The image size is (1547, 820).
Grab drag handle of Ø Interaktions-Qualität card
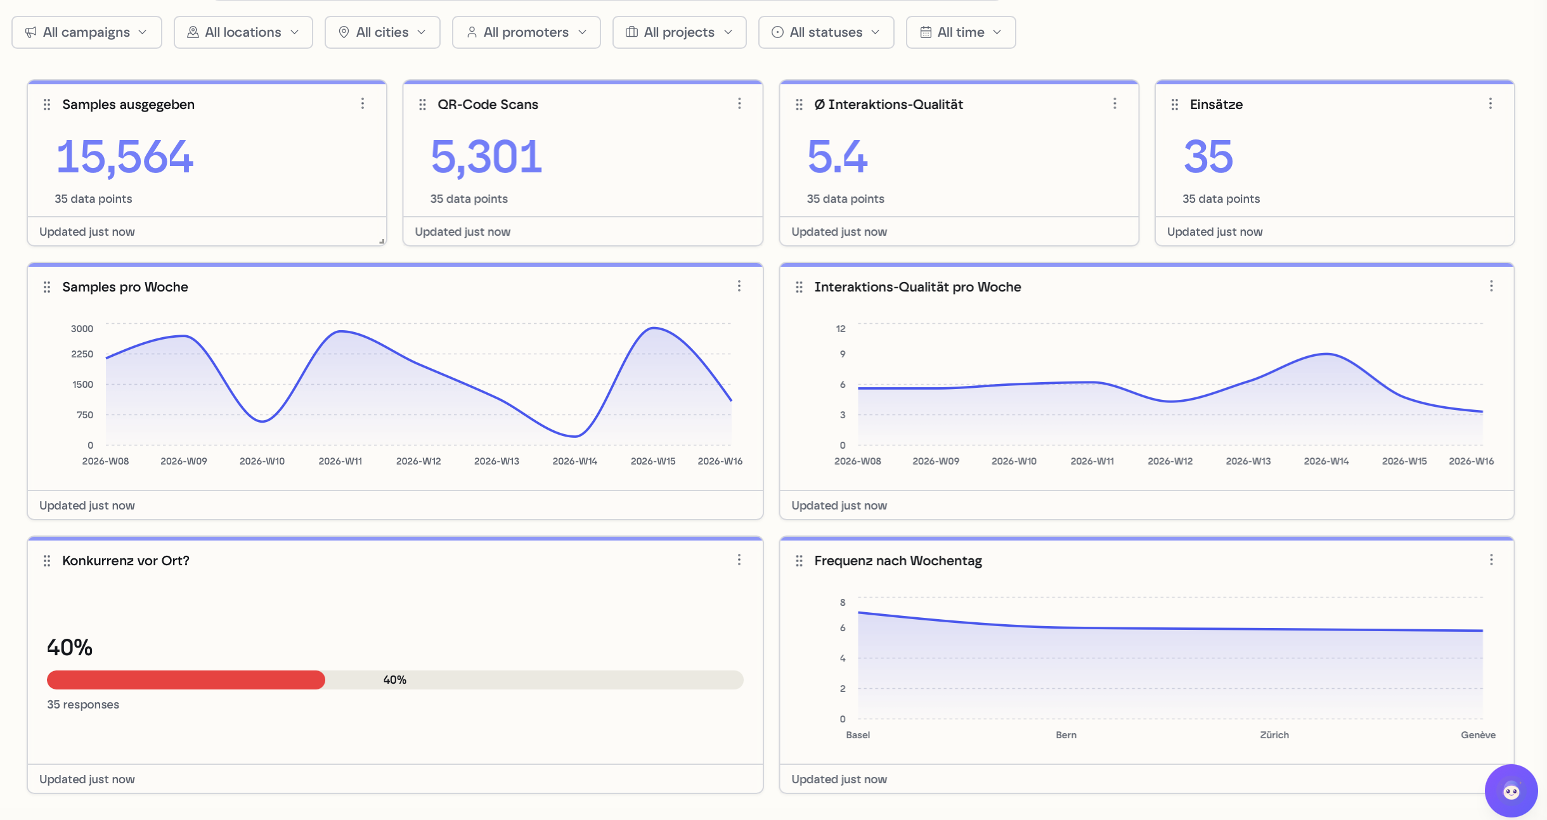(x=799, y=105)
